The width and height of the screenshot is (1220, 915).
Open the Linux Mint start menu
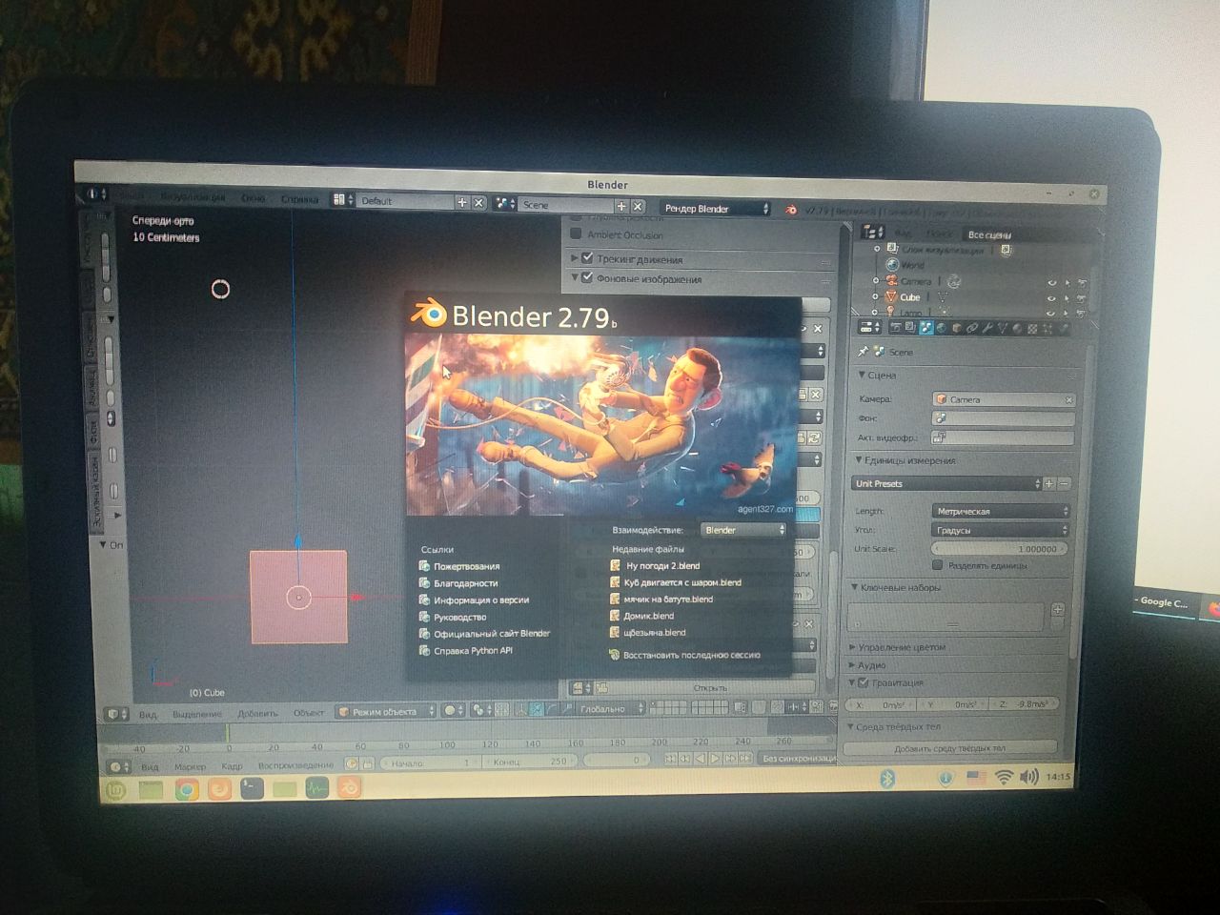115,790
